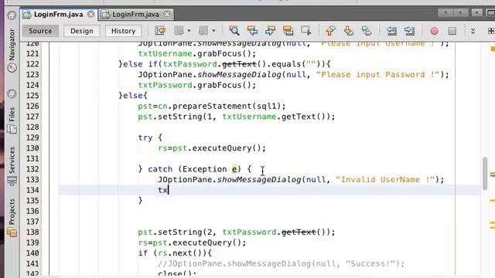Click the '}else{' on line 125
This screenshot has height=278, width=495.
pos(133,96)
